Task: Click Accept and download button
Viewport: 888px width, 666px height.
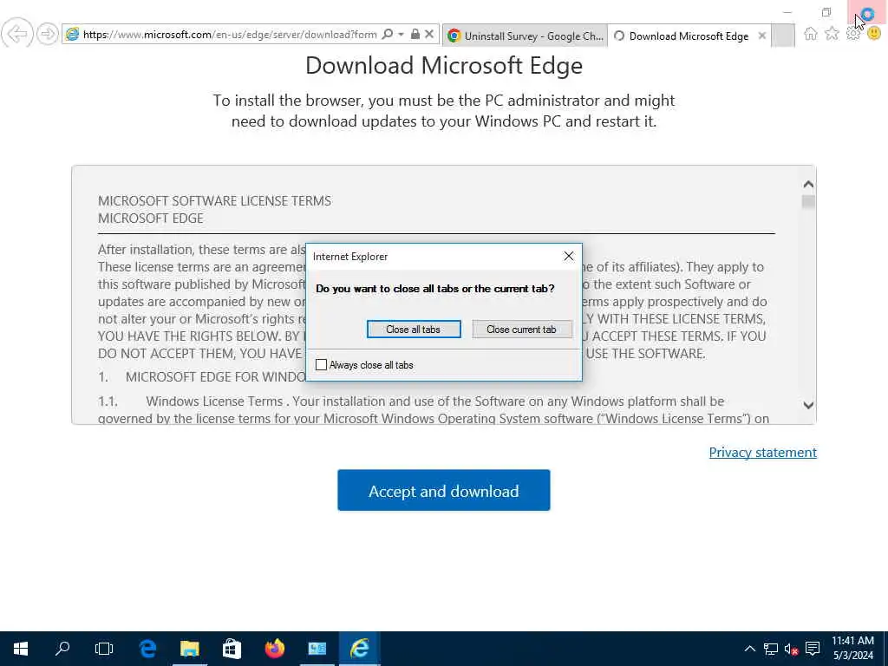Action: tap(443, 490)
